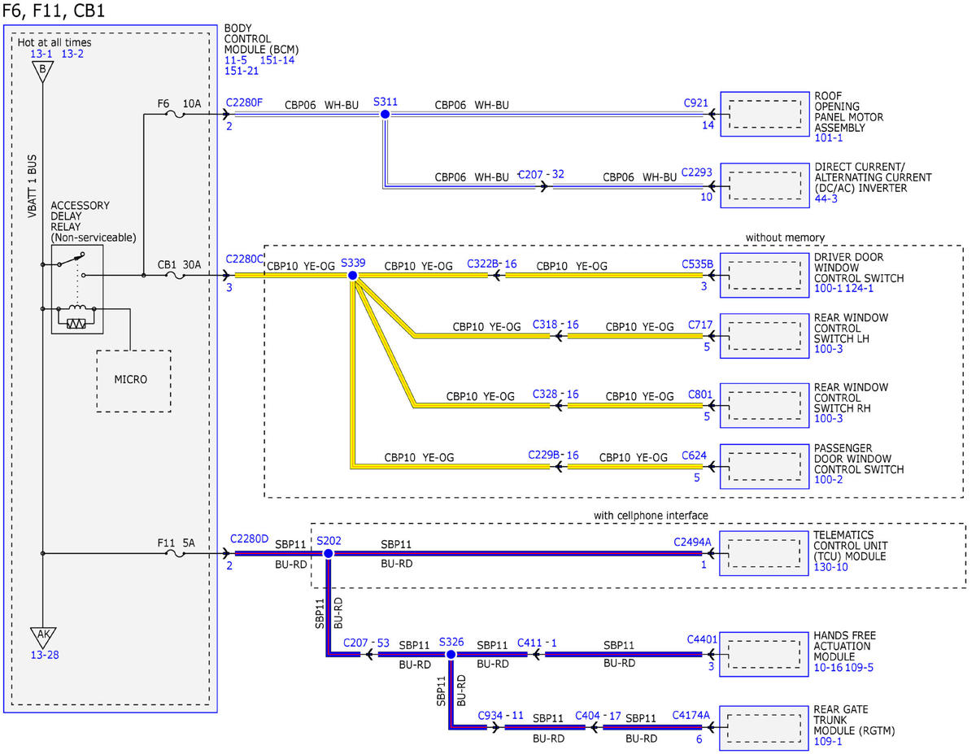Image resolution: width=976 pixels, height=754 pixels.
Task: Click the S311 splice node dot
Action: point(385,115)
